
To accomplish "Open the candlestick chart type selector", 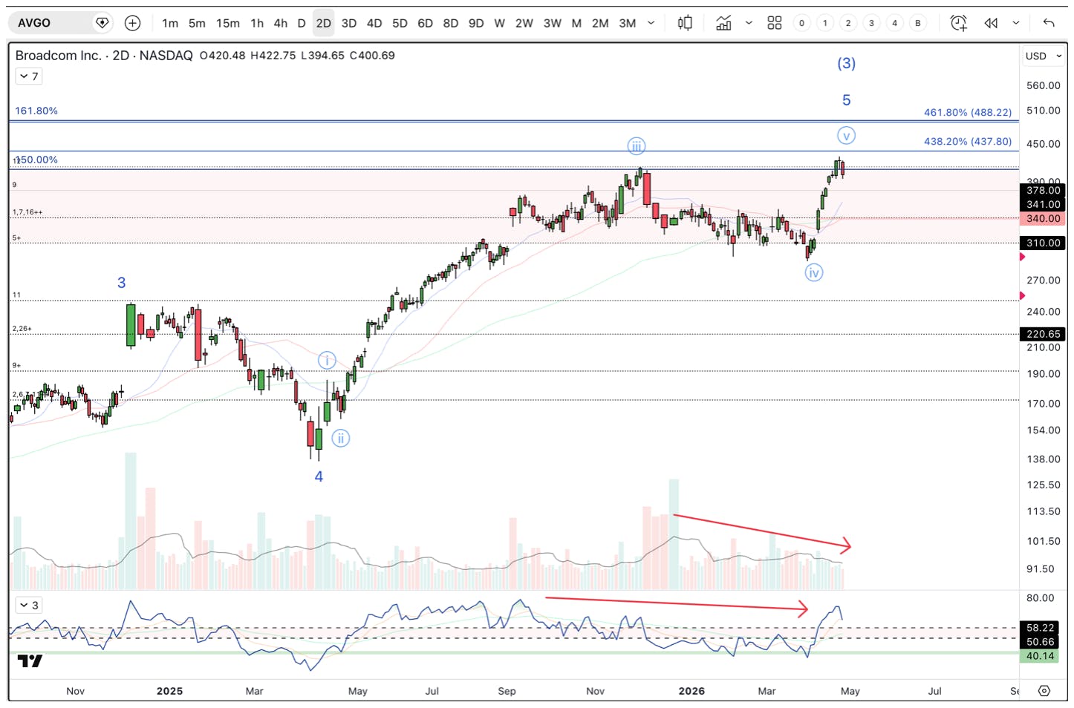I will click(x=685, y=23).
